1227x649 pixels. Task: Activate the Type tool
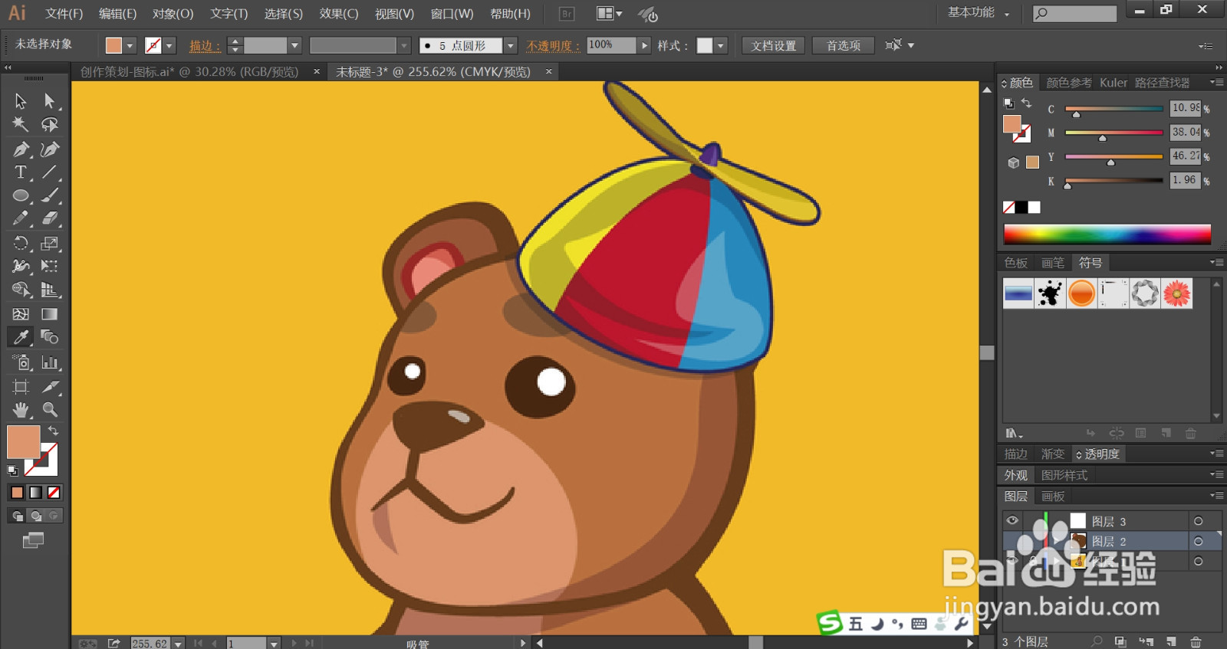[21, 172]
